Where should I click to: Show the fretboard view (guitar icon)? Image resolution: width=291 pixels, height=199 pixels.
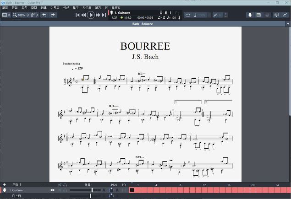pyautogui.click(x=250, y=15)
